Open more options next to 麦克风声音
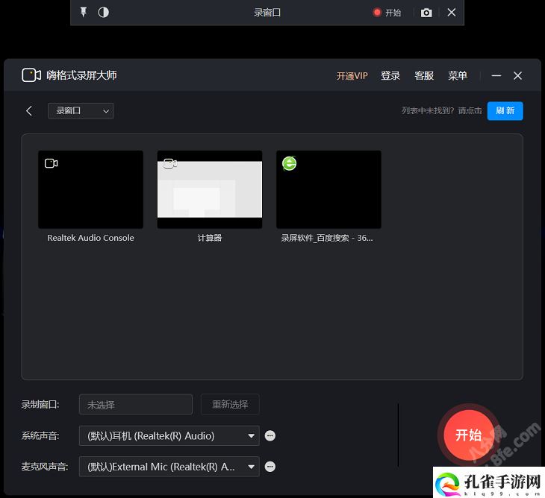This screenshot has width=545, height=498. (270, 467)
